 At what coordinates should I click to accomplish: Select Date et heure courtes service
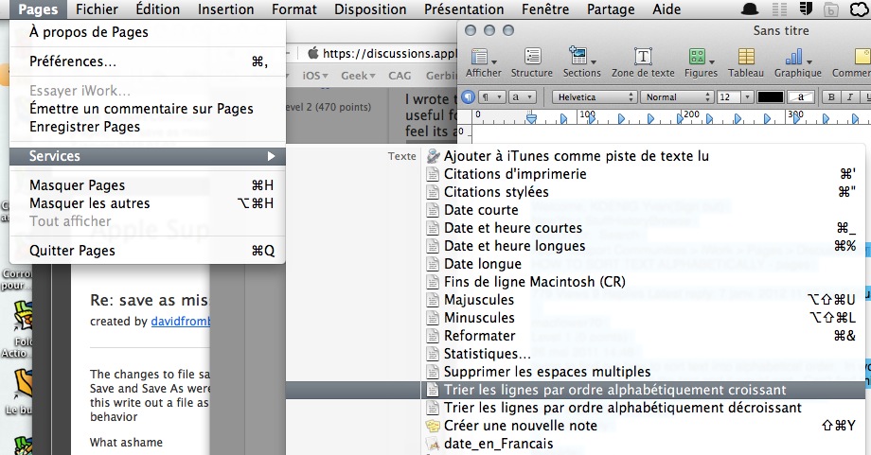643,228
